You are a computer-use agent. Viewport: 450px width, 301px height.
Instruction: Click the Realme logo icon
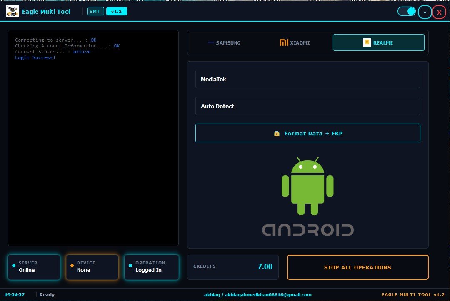point(367,42)
